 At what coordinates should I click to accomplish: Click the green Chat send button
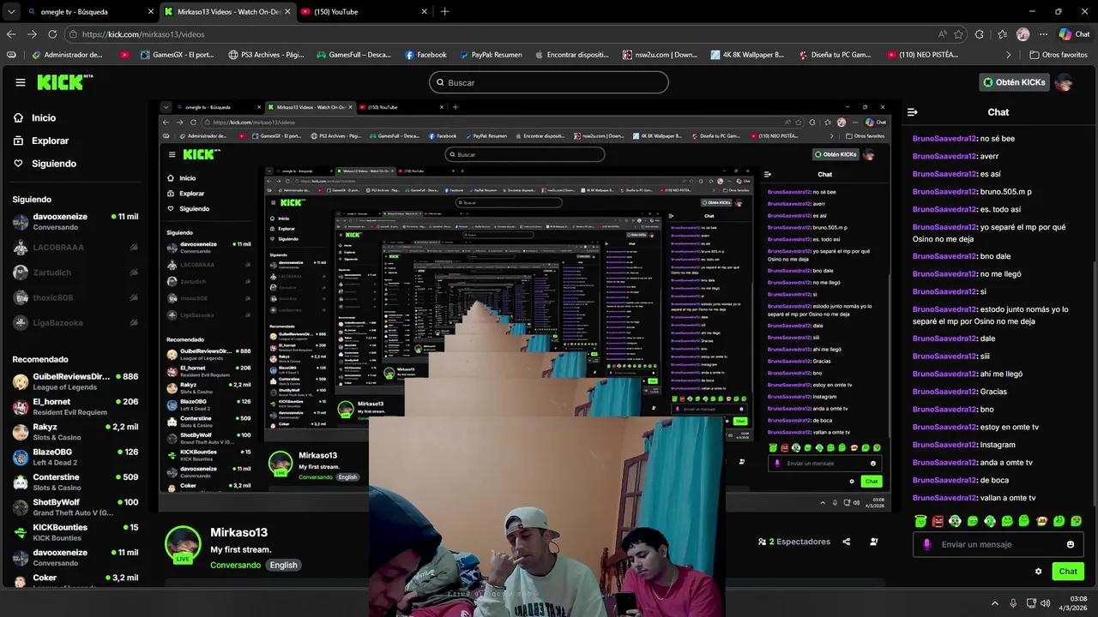tap(1068, 572)
